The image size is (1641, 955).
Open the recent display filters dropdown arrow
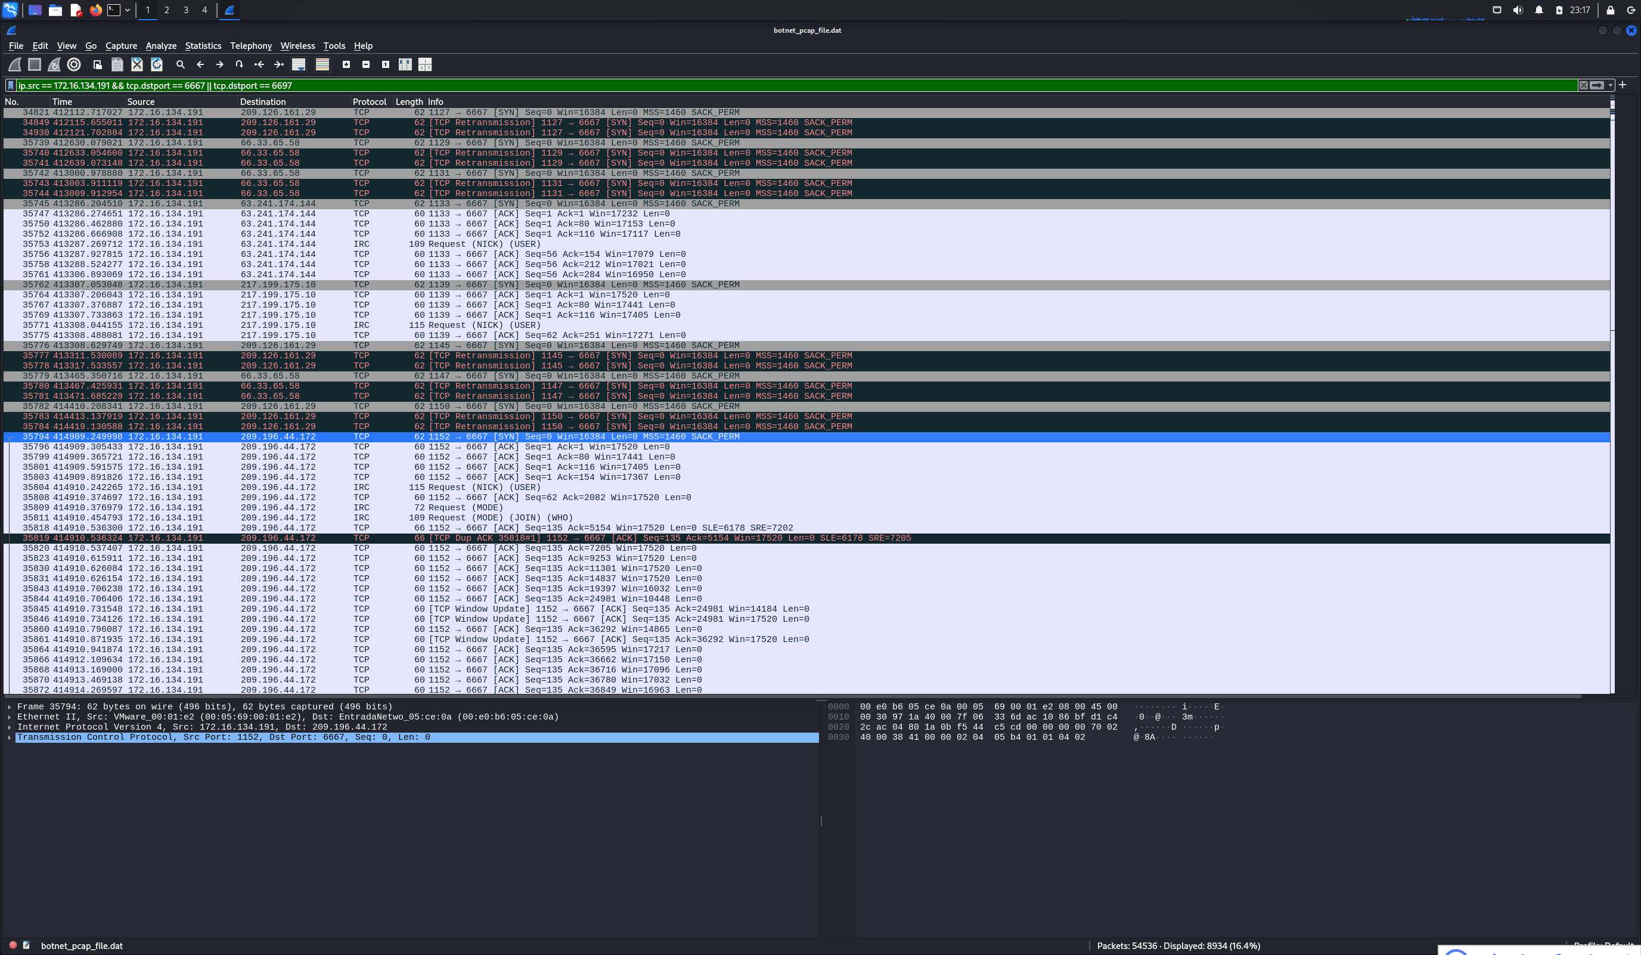[x=1611, y=85]
